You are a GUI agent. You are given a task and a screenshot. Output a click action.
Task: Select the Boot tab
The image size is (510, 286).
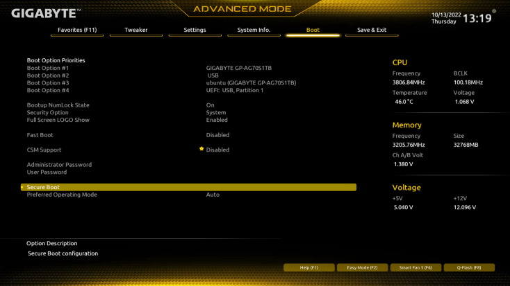pos(313,30)
